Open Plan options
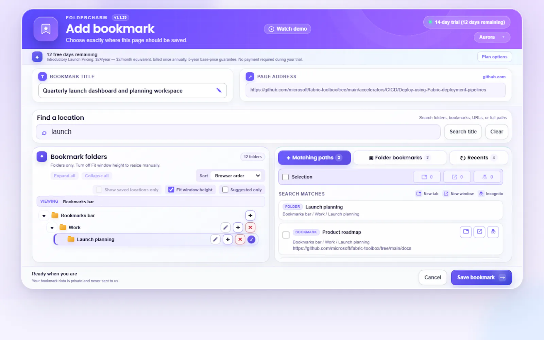The height and width of the screenshot is (340, 544). coord(494,57)
